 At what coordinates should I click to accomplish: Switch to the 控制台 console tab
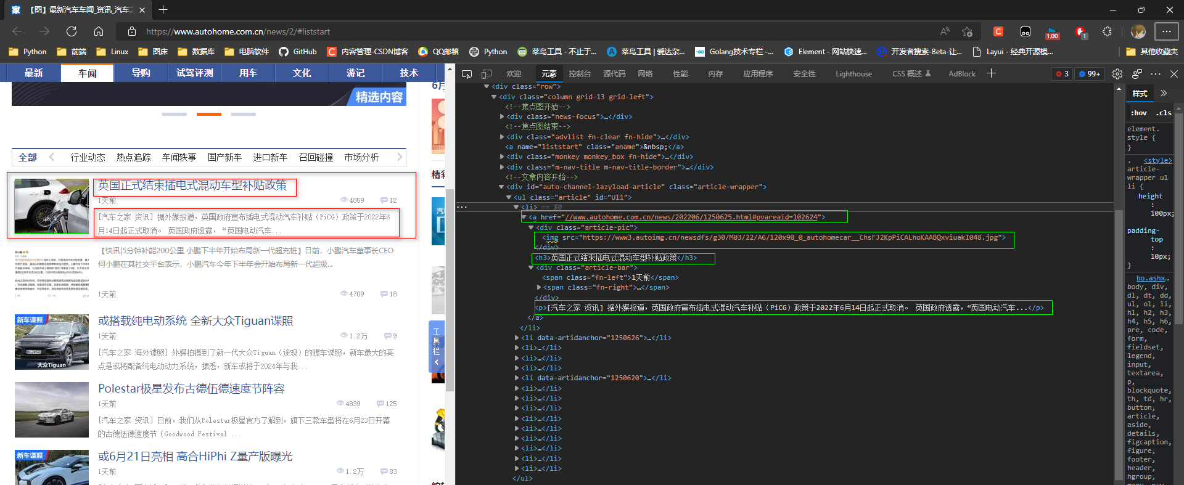coord(580,74)
